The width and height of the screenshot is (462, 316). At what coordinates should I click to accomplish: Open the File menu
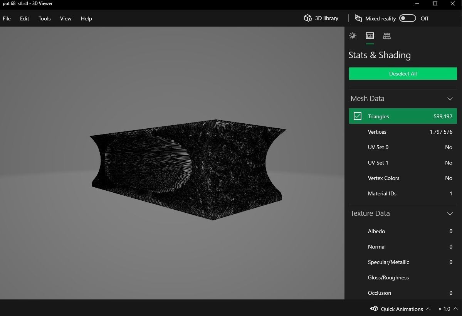[7, 18]
